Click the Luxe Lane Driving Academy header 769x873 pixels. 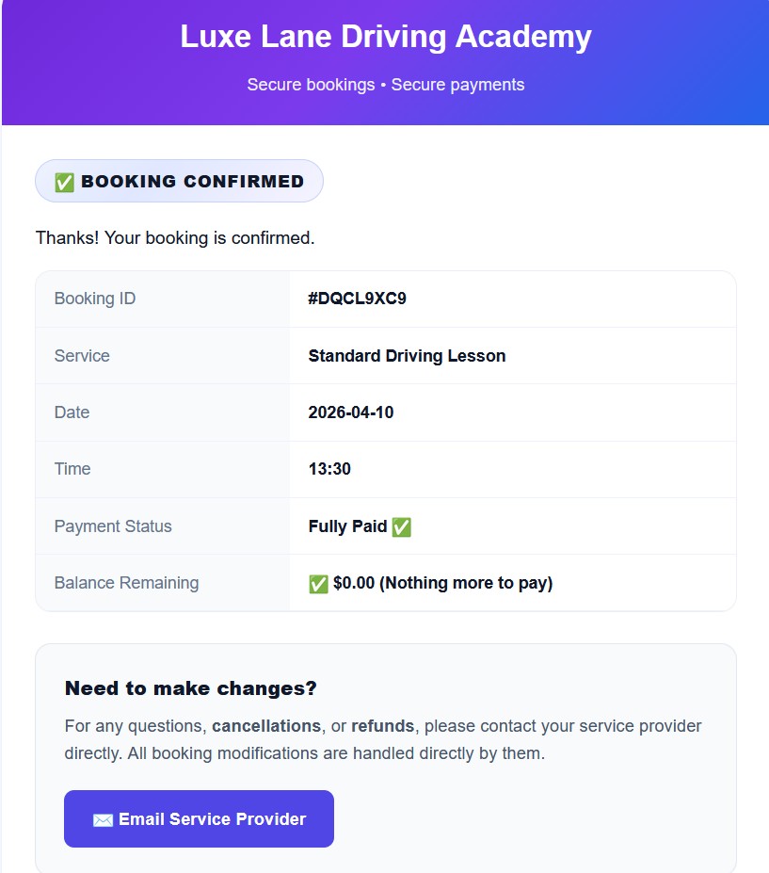(385, 37)
